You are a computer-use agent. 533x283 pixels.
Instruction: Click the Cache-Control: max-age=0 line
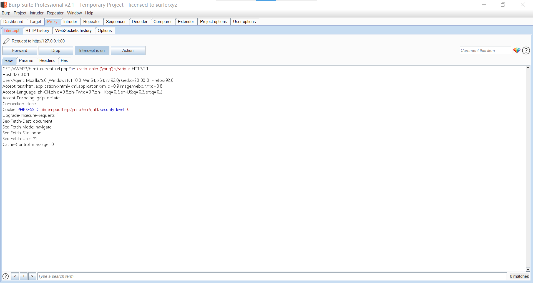28,145
